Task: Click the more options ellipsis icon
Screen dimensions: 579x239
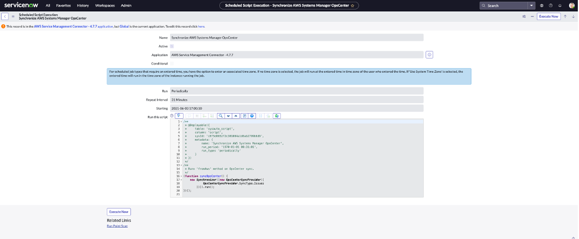Action: (532, 17)
